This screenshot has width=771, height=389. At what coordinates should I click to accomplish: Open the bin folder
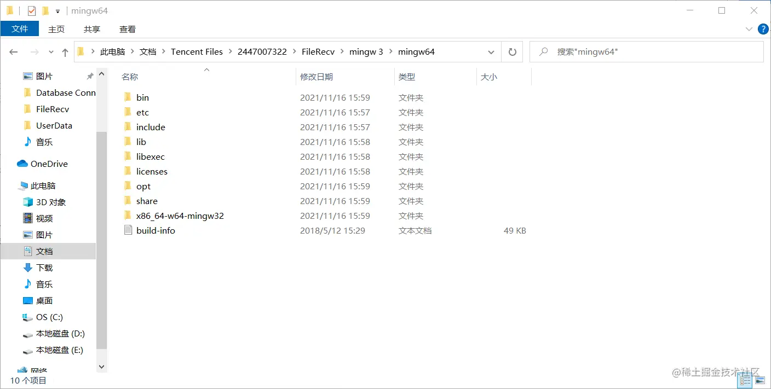point(142,97)
